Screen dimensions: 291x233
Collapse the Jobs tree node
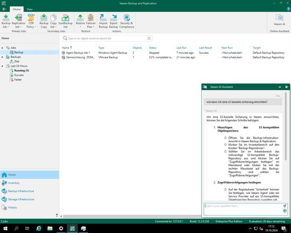(x=2, y=48)
